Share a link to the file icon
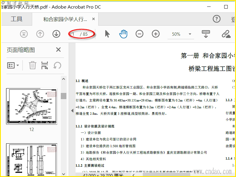Viewport: 236px width, 177px height. point(226,34)
